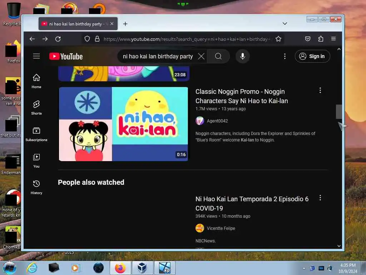Viewport: 366px width, 275px height.
Task: Open VirtualBox from the taskbar
Action: point(142,268)
